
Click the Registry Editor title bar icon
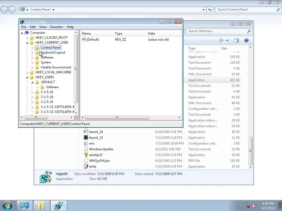[22, 22]
